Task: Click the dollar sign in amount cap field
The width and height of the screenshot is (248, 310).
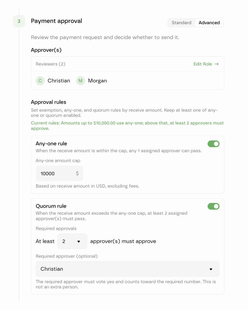Action: pyautogui.click(x=77, y=173)
